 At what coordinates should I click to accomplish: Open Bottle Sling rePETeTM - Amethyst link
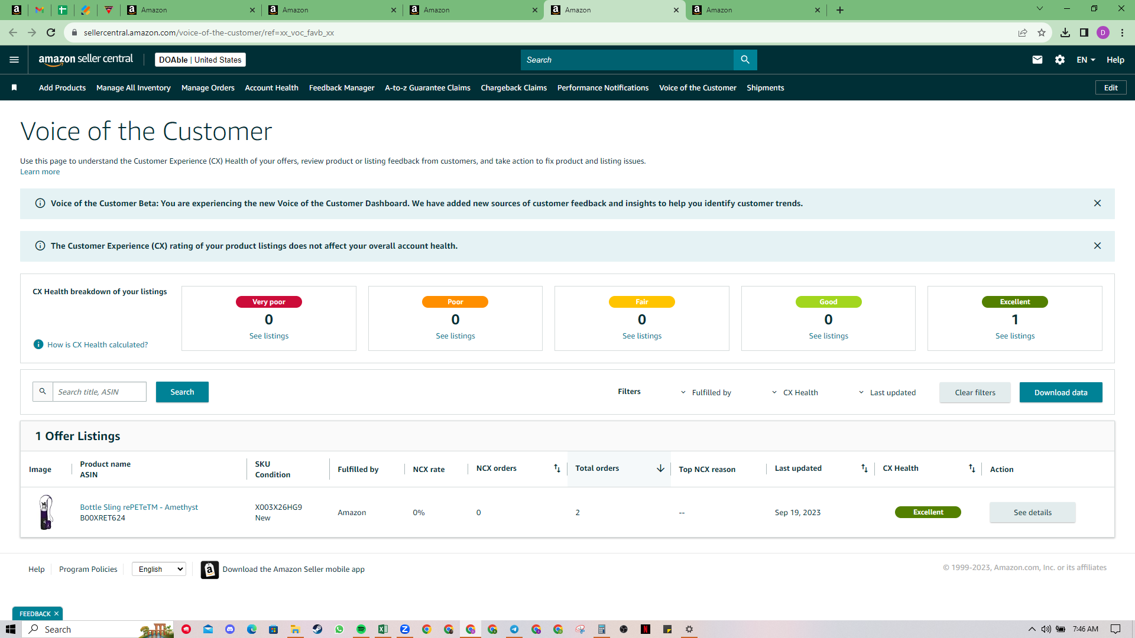point(139,507)
